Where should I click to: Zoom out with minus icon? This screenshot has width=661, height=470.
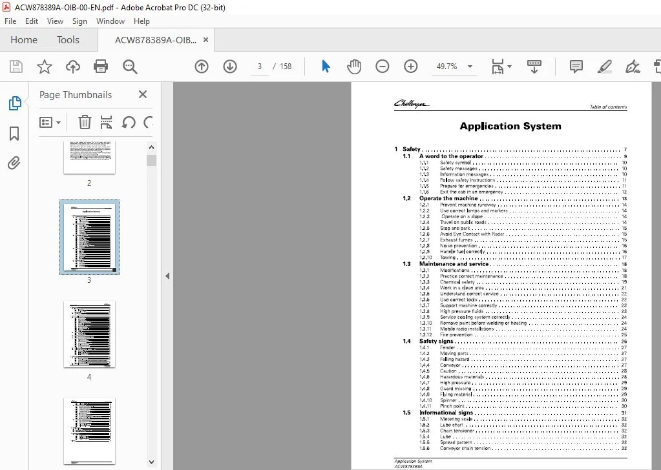tap(383, 66)
